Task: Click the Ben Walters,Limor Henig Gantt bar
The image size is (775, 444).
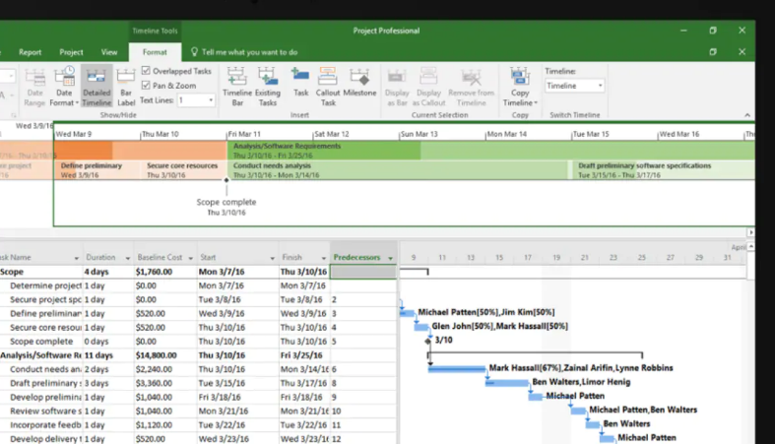Action: click(507, 382)
